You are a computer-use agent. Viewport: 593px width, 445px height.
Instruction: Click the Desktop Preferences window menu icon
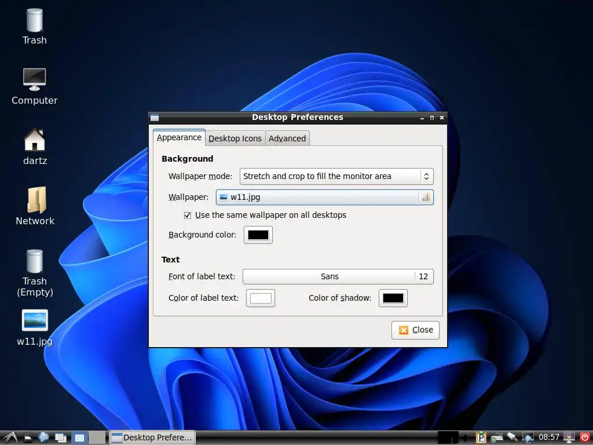(x=154, y=117)
